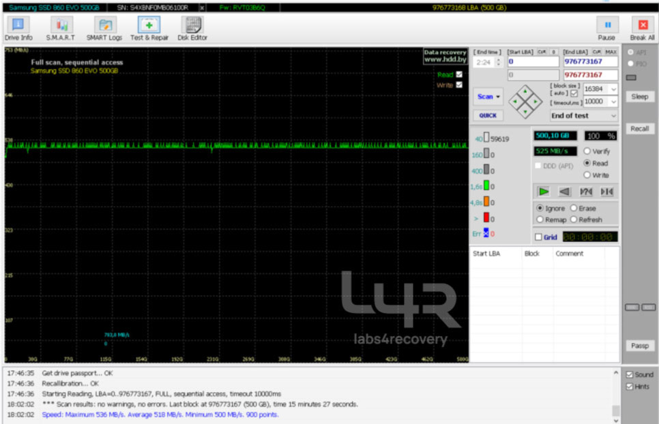This screenshot has width=659, height=424.
Task: Click the green 1,6s block swatch
Action: pyautogui.click(x=486, y=185)
